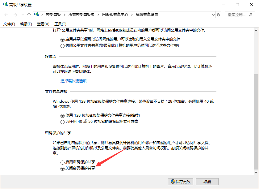
Task: Click the 媒体流 section heading
Action: click(51, 57)
